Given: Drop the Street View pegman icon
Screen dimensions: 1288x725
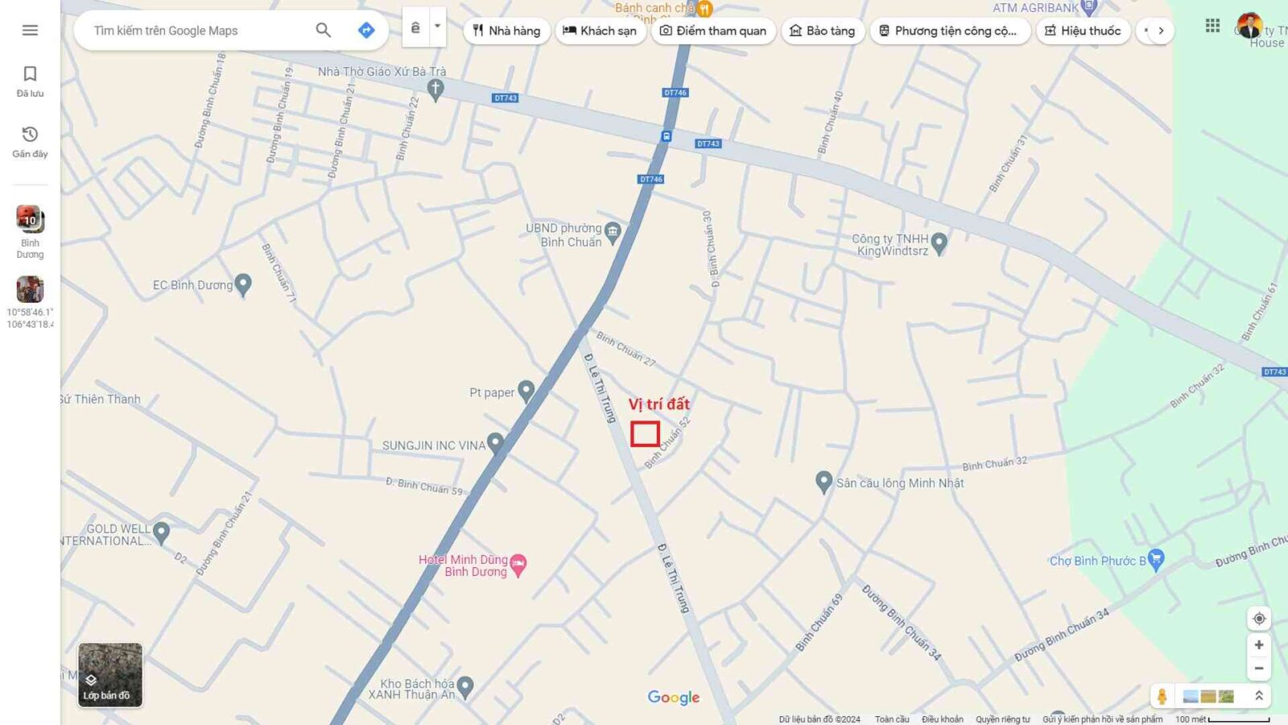Looking at the screenshot, I should coord(1162,696).
